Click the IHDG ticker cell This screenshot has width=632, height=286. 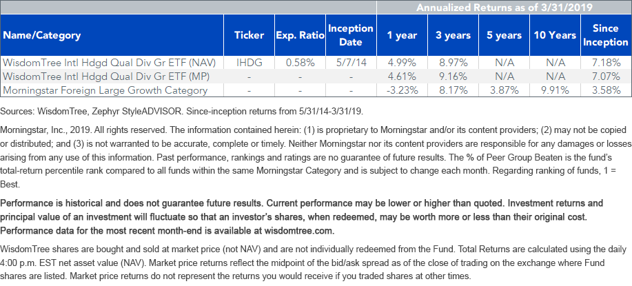(249, 63)
